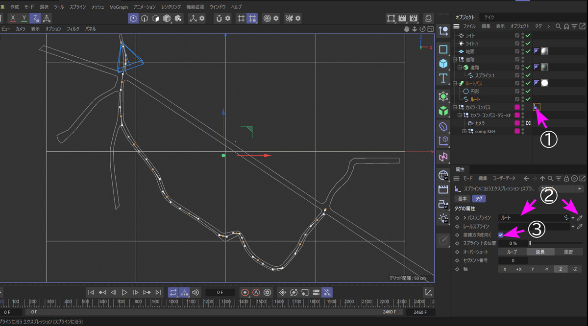
Task: Open the MoGraph menu
Action: (x=119, y=7)
